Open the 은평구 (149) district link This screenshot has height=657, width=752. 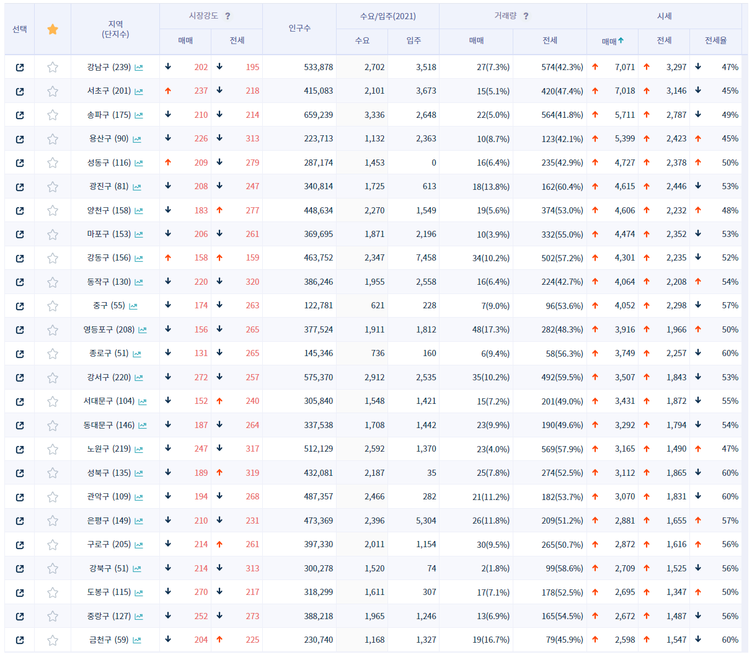point(109,521)
